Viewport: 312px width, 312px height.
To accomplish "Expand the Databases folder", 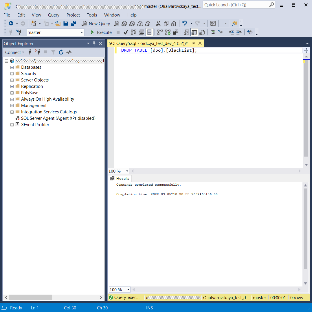I will tap(12, 67).
